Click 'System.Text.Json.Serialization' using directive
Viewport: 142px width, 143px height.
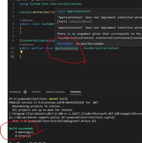(x=55, y=4)
